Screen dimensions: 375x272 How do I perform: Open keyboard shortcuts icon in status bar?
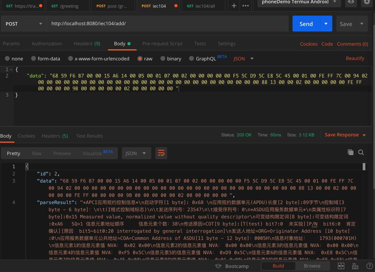[355, 266]
